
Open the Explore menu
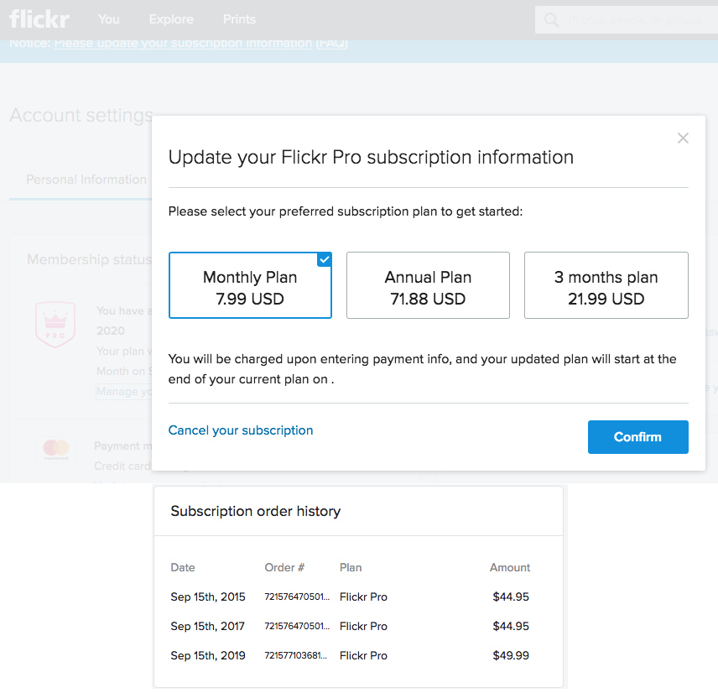pyautogui.click(x=171, y=19)
